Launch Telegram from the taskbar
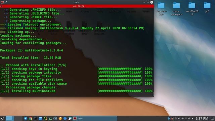Viewport: 215px width, 121px height. coord(26,118)
